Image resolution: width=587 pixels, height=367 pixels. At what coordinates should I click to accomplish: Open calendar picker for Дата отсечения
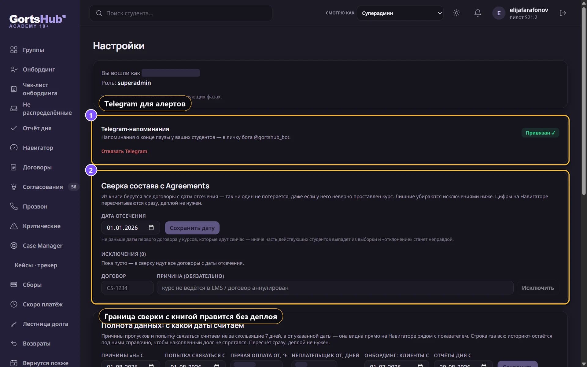click(x=151, y=228)
